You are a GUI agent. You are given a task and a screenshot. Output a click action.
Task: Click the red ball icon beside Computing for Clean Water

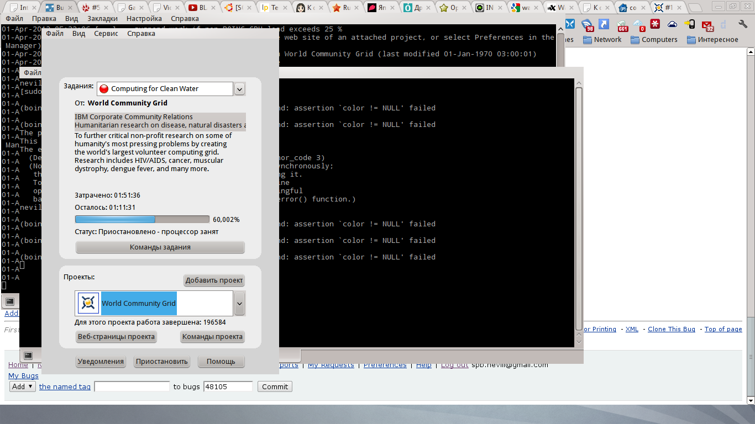coord(104,89)
